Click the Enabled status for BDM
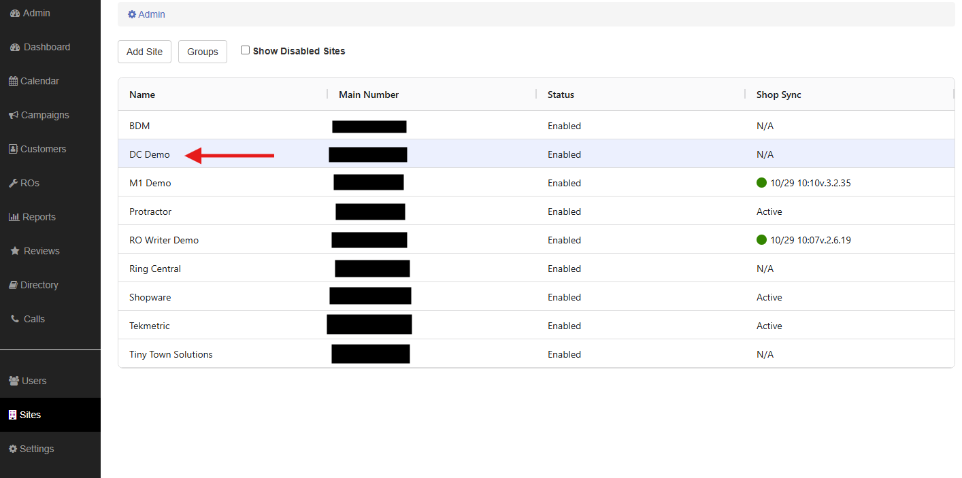Viewport: 962px width, 478px height. (x=564, y=126)
